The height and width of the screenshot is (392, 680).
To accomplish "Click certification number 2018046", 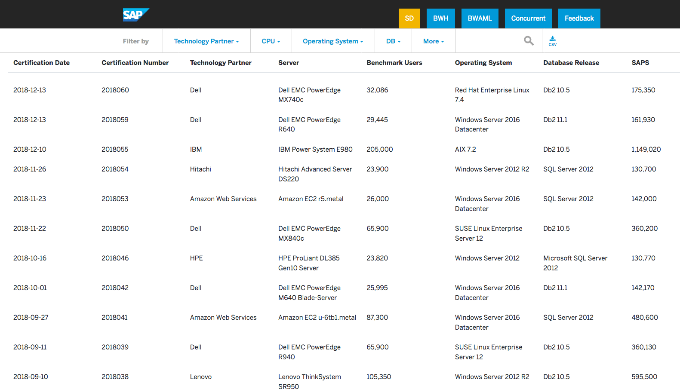I will tap(115, 258).
